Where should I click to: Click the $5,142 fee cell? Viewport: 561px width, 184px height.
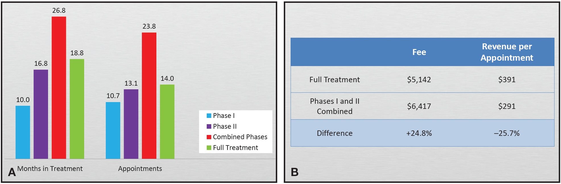pyautogui.click(x=419, y=80)
